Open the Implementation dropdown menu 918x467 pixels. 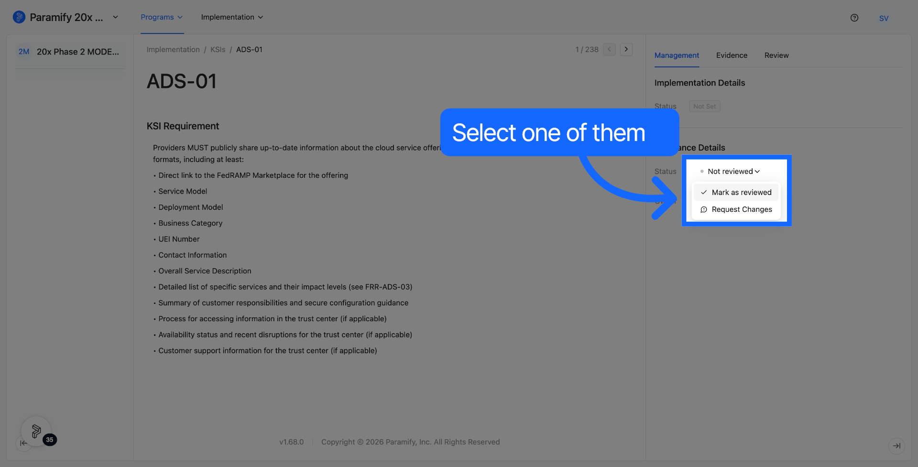(x=232, y=17)
